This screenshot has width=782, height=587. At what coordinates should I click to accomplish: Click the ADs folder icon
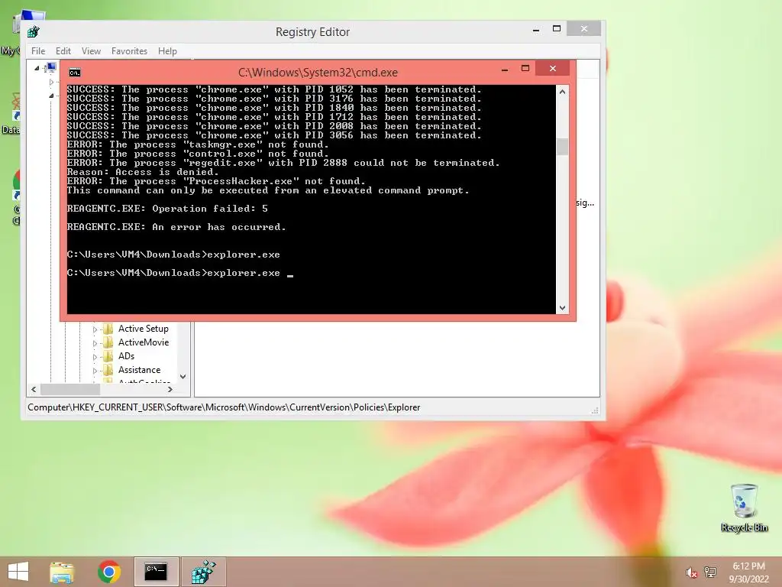point(108,356)
